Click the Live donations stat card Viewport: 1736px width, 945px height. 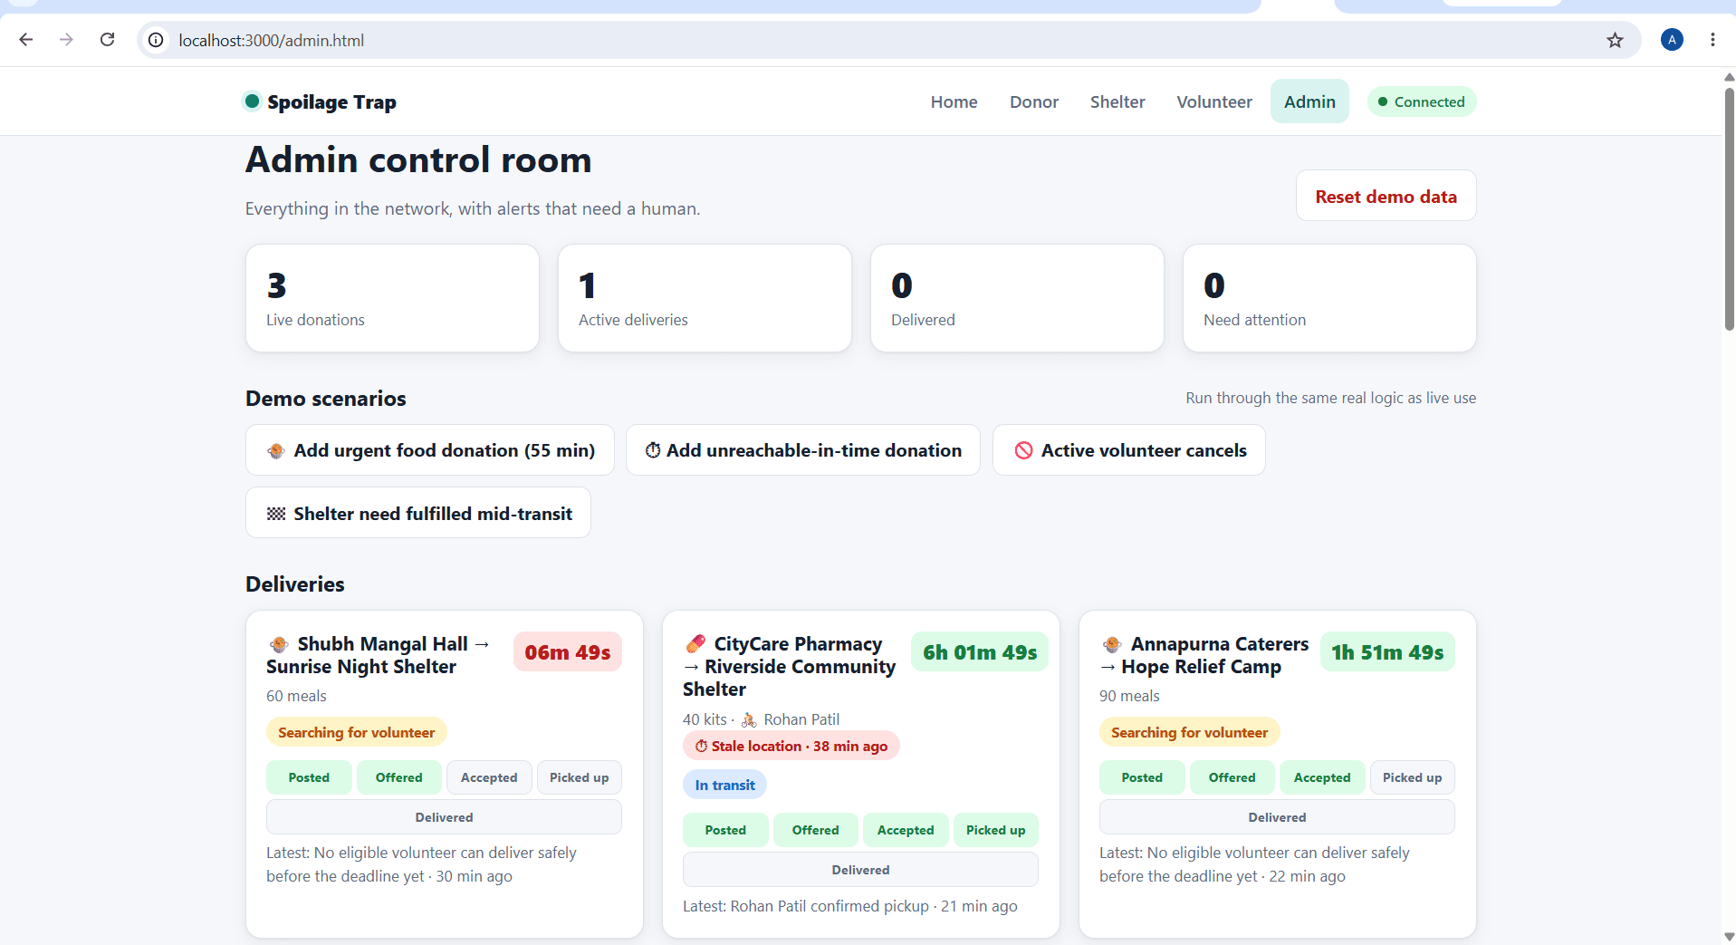pyautogui.click(x=392, y=298)
